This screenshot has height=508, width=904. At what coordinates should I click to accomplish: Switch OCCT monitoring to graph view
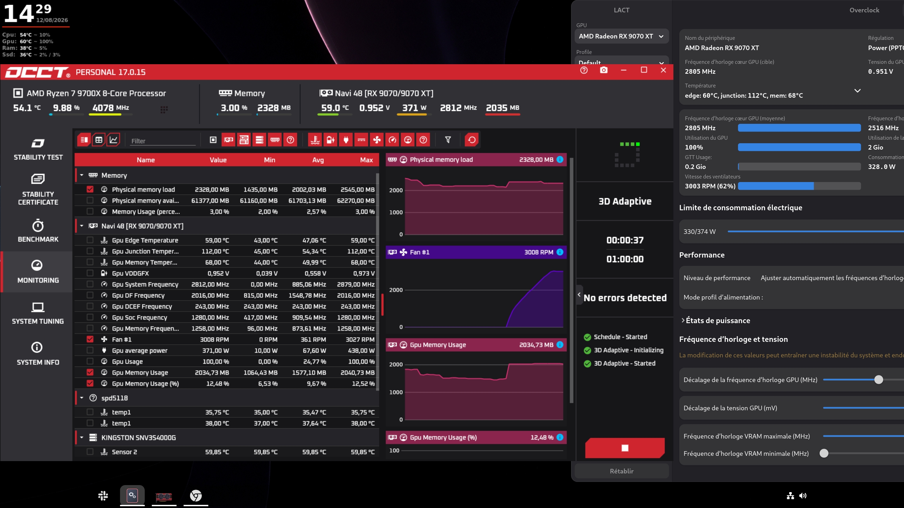click(x=113, y=140)
